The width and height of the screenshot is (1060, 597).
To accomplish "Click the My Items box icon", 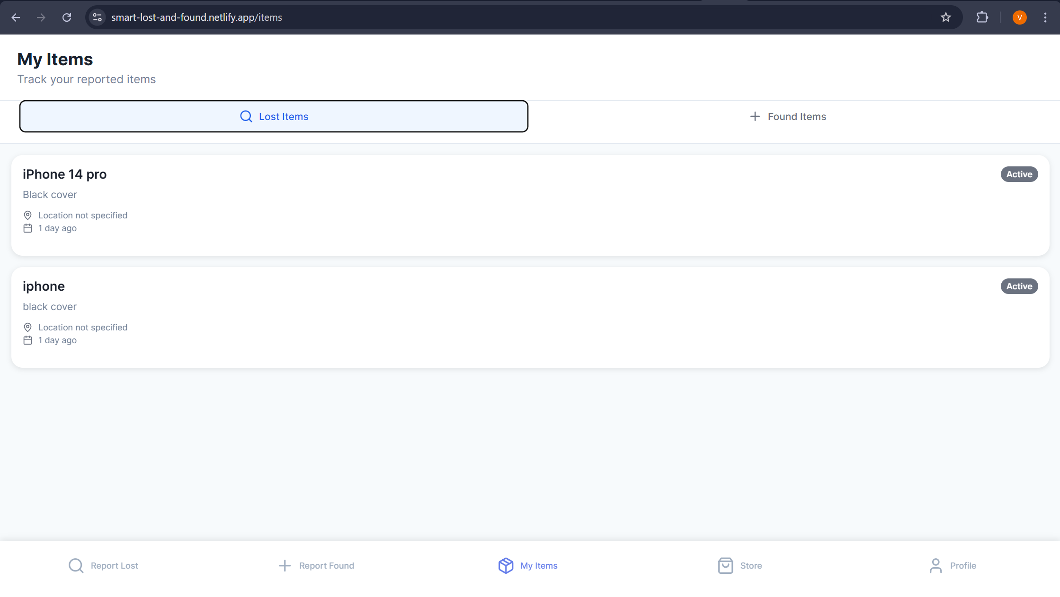I will click(x=506, y=565).
